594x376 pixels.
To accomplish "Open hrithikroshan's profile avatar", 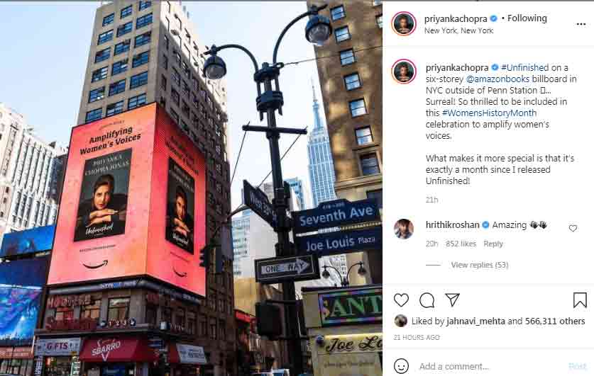I will pyautogui.click(x=403, y=229).
